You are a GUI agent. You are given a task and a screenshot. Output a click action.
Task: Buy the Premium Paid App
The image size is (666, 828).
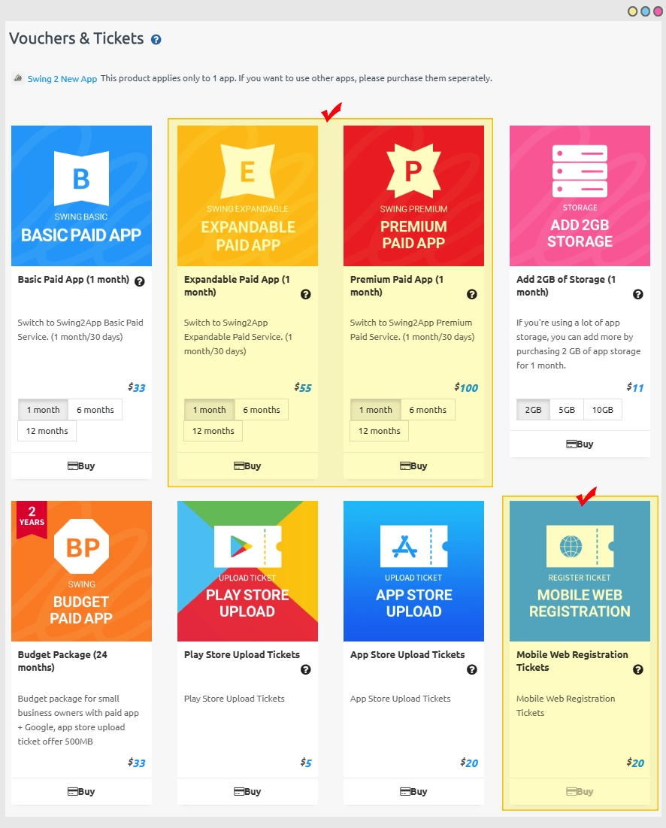coord(413,466)
